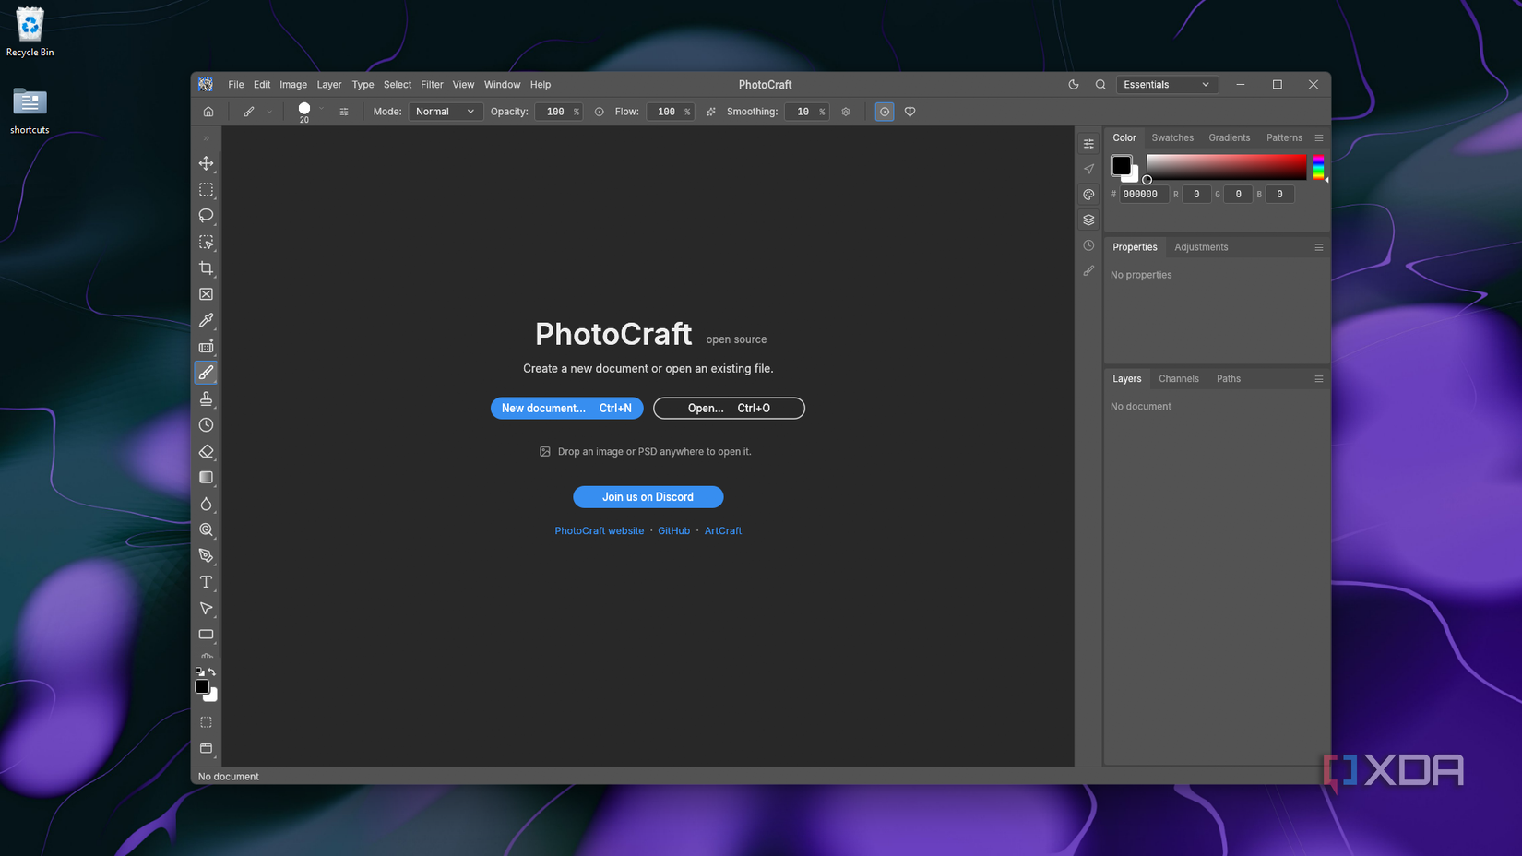Image resolution: width=1522 pixels, height=856 pixels.
Task: Click the New document button
Action: (566, 408)
